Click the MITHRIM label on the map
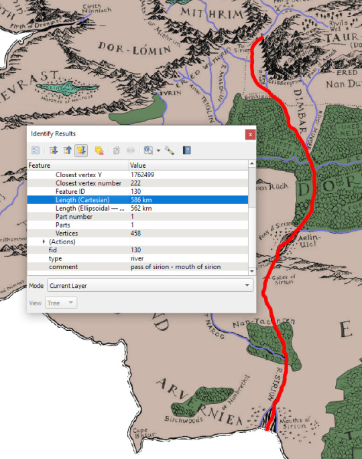The width and height of the screenshot is (362, 459). tap(212, 13)
